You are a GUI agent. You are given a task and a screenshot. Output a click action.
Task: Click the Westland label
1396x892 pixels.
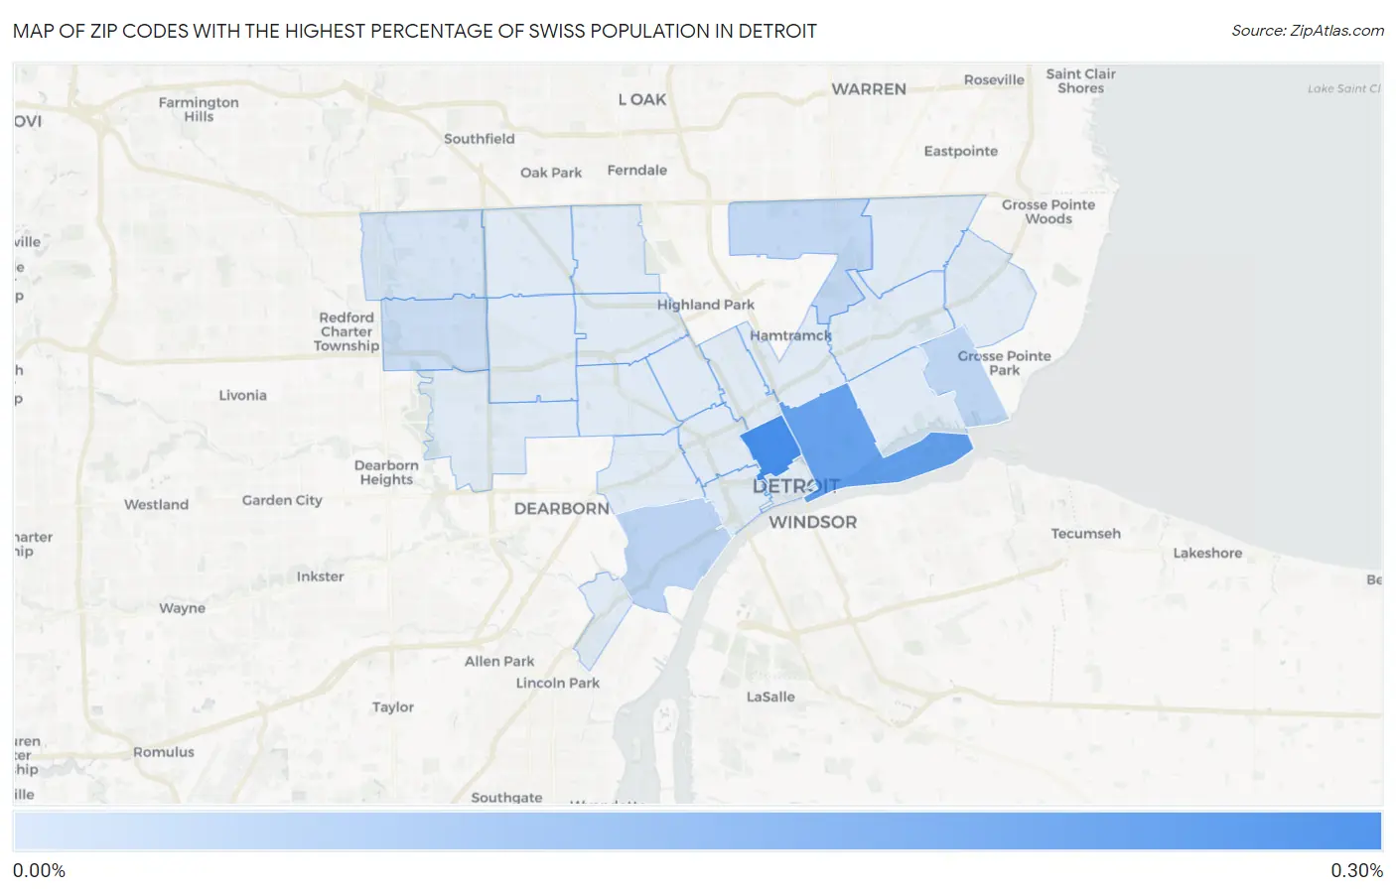156,504
